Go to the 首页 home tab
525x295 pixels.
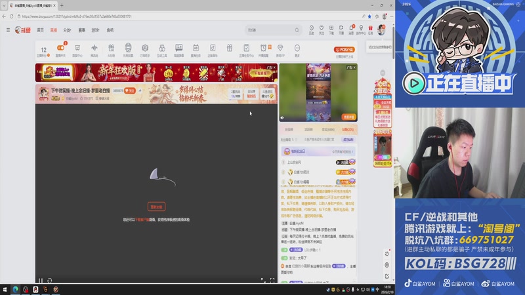point(41,30)
